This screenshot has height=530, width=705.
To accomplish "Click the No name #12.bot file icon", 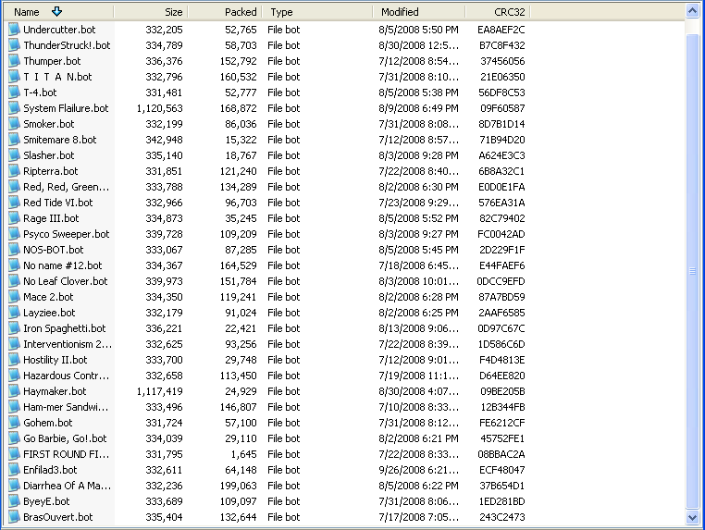I will pyautogui.click(x=15, y=265).
